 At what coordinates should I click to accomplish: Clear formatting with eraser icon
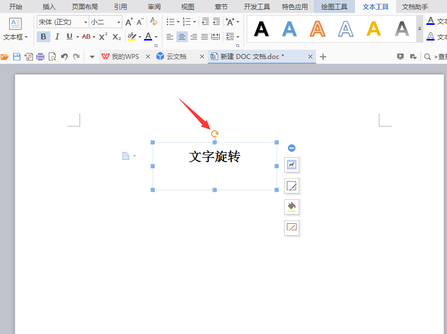point(154,22)
